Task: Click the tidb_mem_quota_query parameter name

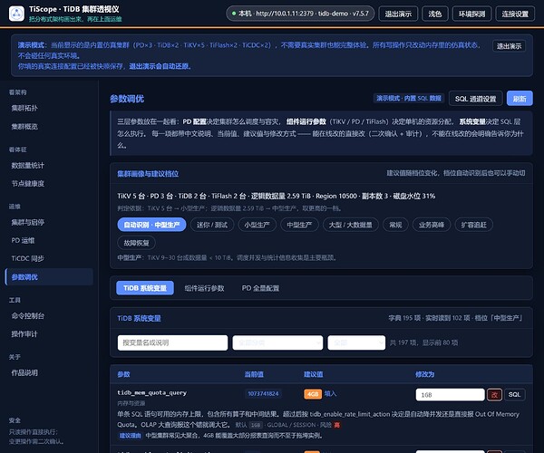Action: (152, 392)
